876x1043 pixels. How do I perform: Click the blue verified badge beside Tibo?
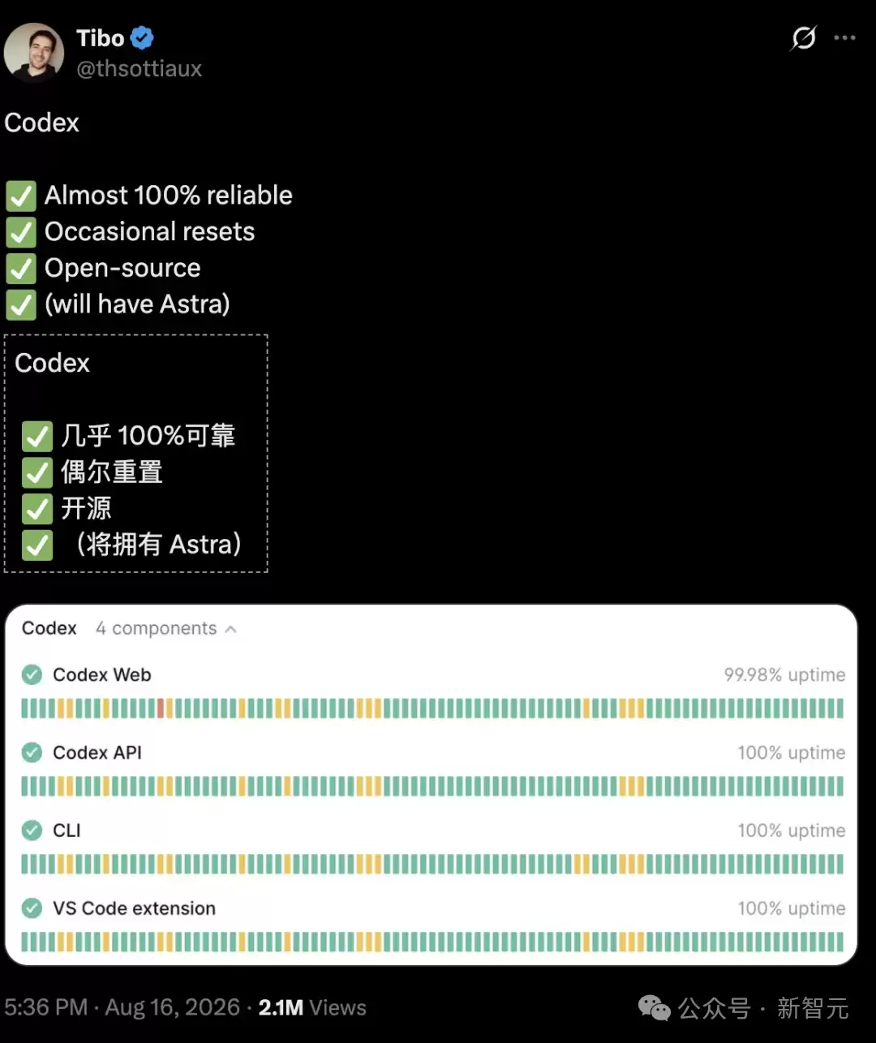pos(143,38)
